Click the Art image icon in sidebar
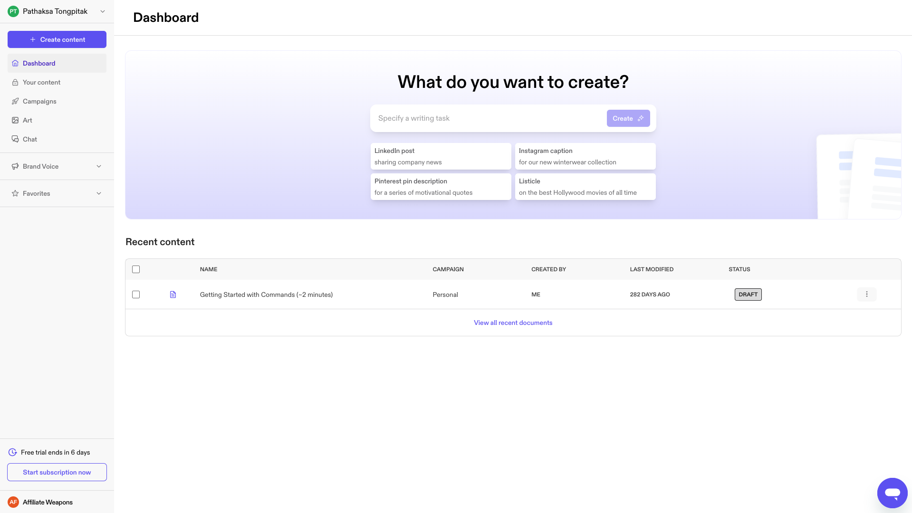The width and height of the screenshot is (912, 513). coord(15,120)
